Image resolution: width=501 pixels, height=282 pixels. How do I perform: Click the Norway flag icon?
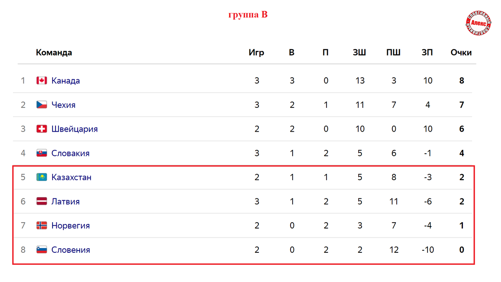tap(41, 226)
